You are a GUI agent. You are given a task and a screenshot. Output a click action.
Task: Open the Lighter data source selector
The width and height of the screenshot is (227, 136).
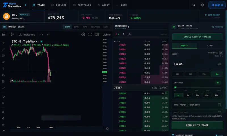pos(107,35)
